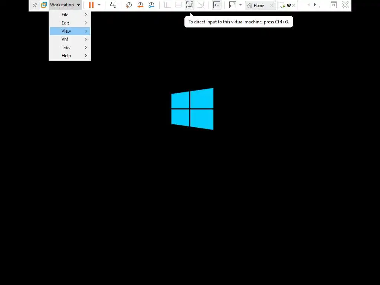Close the W virtual machine tab

point(294,6)
